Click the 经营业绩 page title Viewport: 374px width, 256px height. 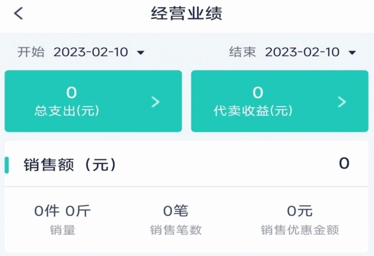[187, 13]
